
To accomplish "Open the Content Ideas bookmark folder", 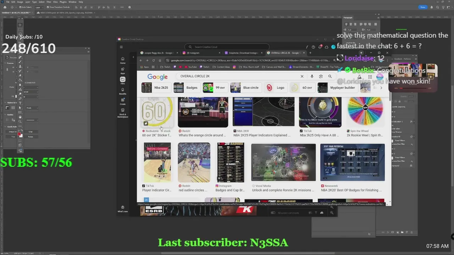I will click(221, 67).
